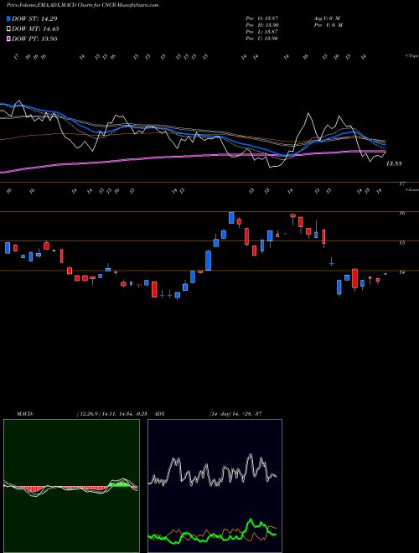The image size is (419, 553).
Task: Click the chart title mentioning CNCB MunafaSutra.com
Action: point(82,5)
